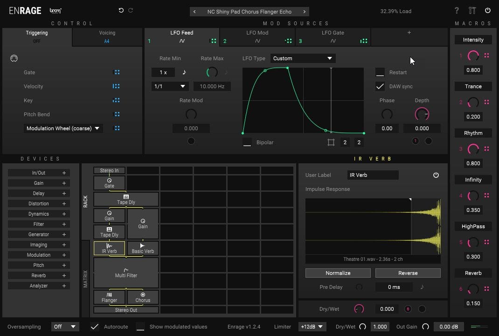Open the LFO Type Custom dropdown
This screenshot has height=336, width=499.
(x=303, y=58)
